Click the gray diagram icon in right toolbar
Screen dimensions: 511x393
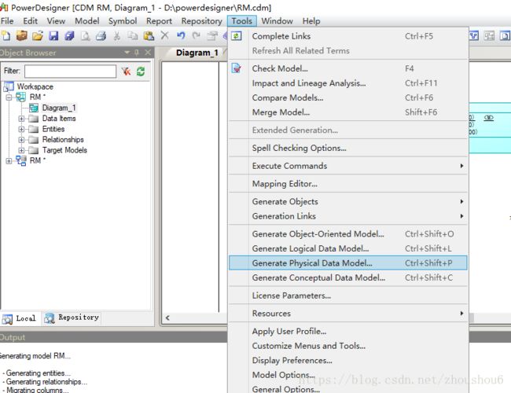coord(489,35)
